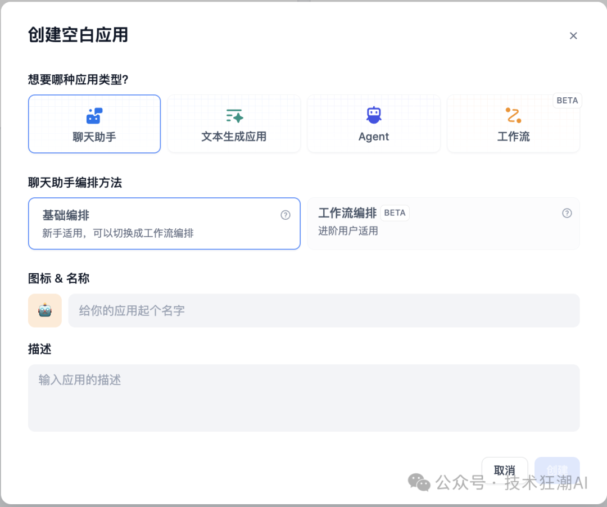This screenshot has width=607, height=507.
Task: Close the 创建空白应用 dialog
Action: coord(573,36)
